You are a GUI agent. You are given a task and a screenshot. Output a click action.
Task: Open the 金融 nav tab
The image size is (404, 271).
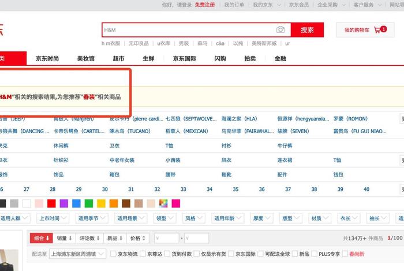point(280,58)
